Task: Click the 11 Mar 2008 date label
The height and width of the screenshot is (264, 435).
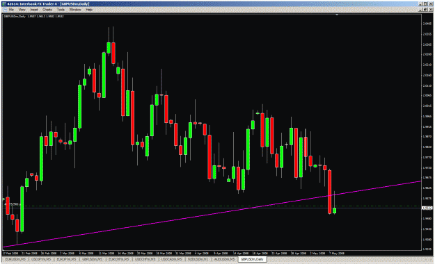Action: pos(106,253)
